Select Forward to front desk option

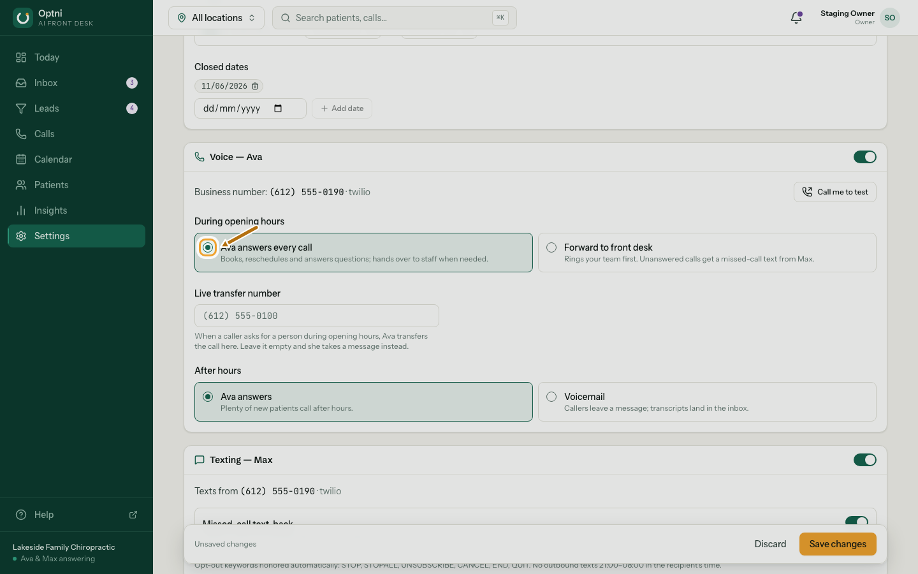click(707, 253)
